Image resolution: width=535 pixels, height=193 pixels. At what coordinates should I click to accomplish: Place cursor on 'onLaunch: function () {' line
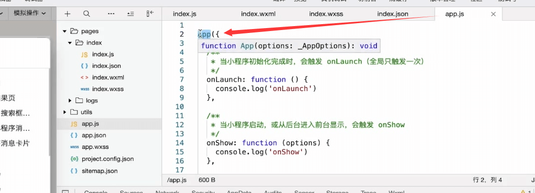(x=257, y=80)
